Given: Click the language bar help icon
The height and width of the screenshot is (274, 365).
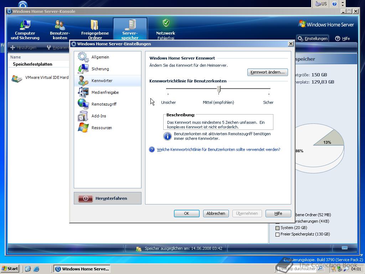Looking at the screenshot, I should click(x=334, y=4).
